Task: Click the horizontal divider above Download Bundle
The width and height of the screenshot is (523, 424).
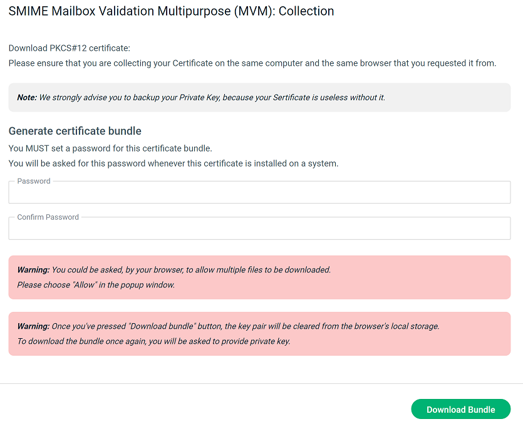Action: click(262, 384)
